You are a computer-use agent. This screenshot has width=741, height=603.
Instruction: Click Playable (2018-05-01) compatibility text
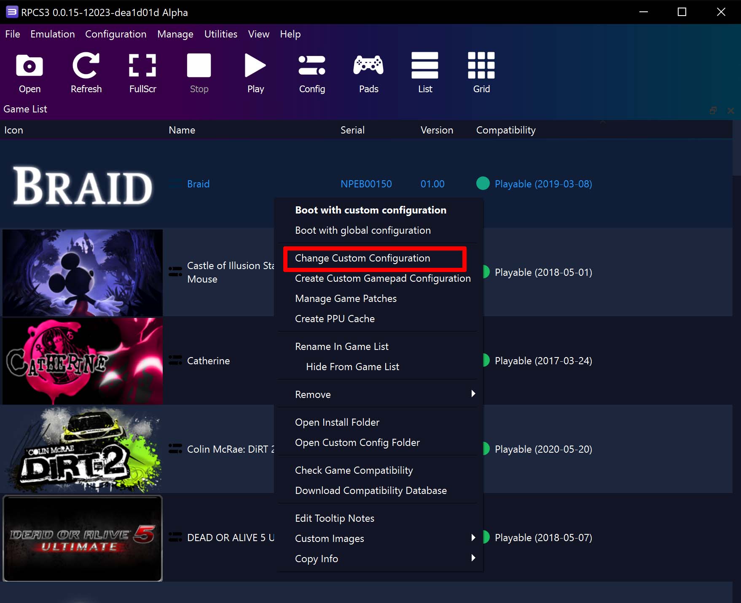[543, 272]
